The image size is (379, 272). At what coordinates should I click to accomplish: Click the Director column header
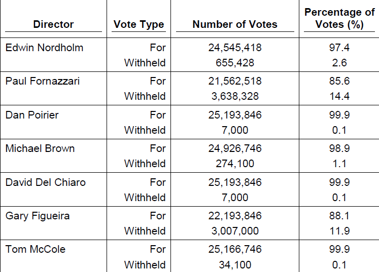pos(53,24)
